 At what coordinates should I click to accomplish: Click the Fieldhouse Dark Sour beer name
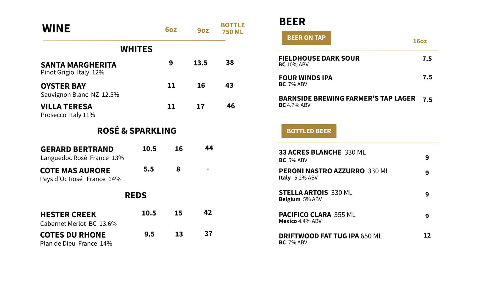click(319, 58)
